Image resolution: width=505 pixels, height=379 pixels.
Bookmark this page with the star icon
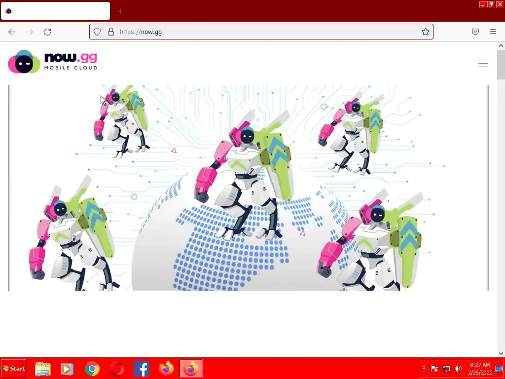pos(426,32)
